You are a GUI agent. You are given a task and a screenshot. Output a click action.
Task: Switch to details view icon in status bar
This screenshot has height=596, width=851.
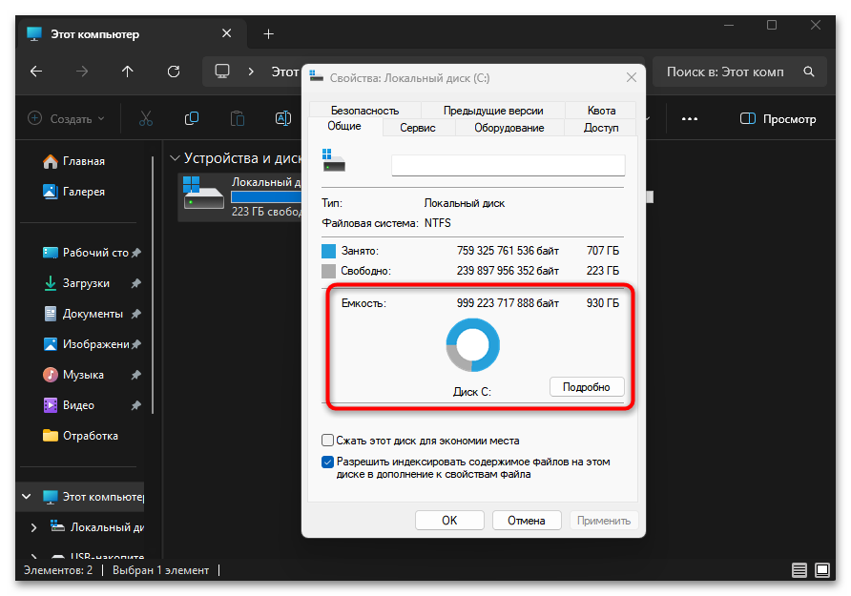coord(799,570)
